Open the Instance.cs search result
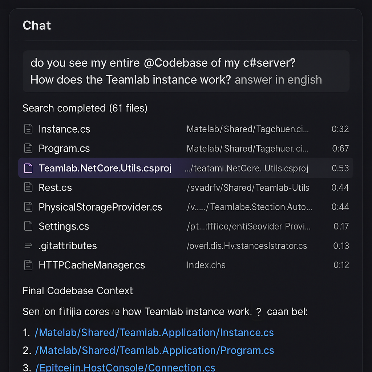372x372 pixels. tap(186, 129)
